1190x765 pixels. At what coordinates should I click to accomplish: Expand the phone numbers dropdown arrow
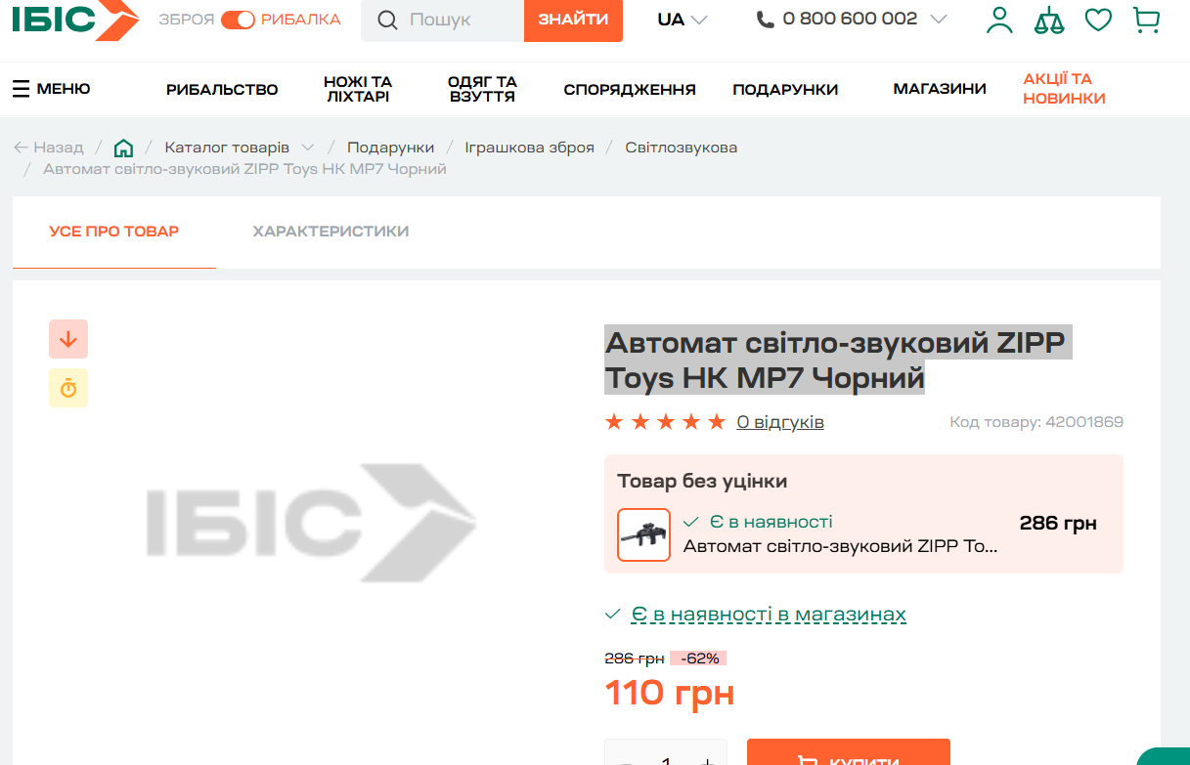[938, 20]
